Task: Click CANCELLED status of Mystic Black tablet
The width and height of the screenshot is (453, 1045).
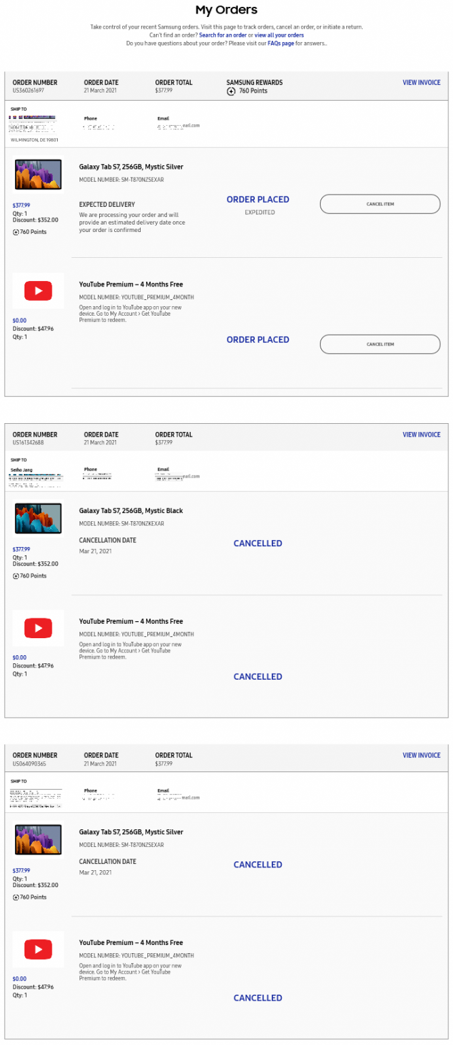Action: 258,544
